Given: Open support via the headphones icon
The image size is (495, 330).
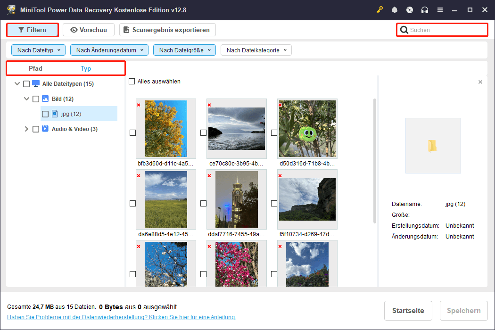Looking at the screenshot, I should (x=425, y=10).
